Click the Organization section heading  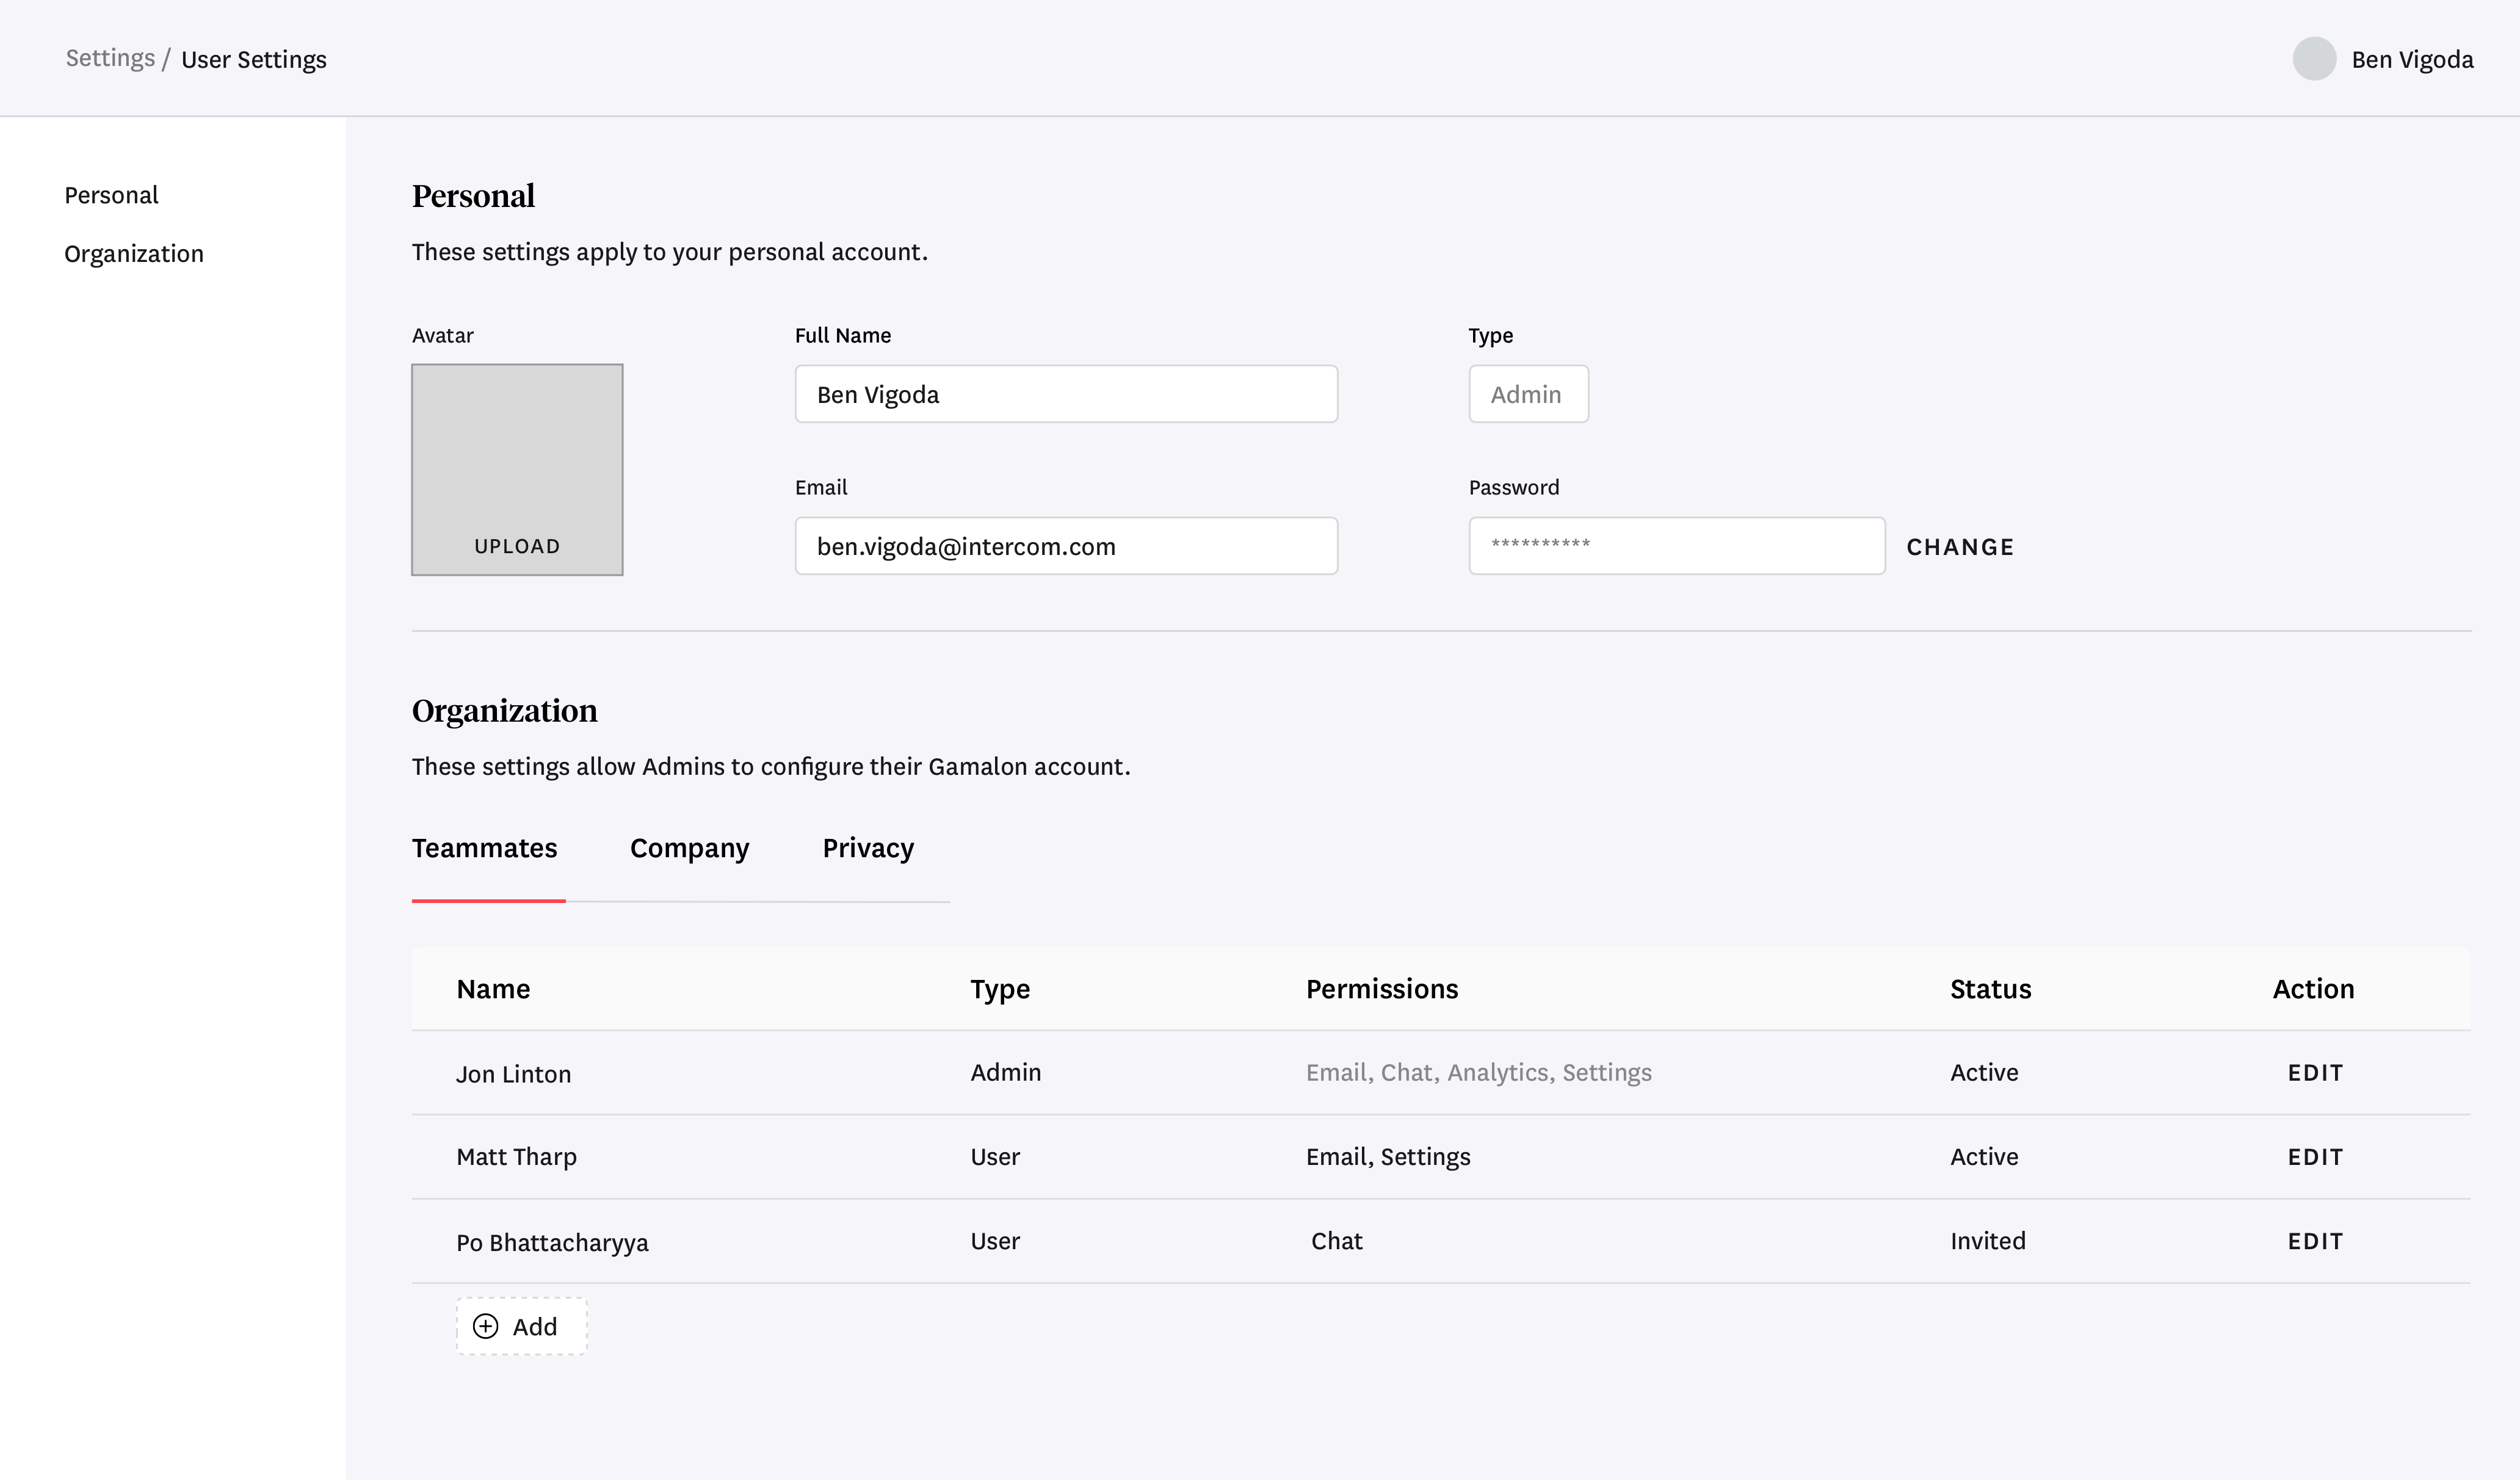[504, 711]
